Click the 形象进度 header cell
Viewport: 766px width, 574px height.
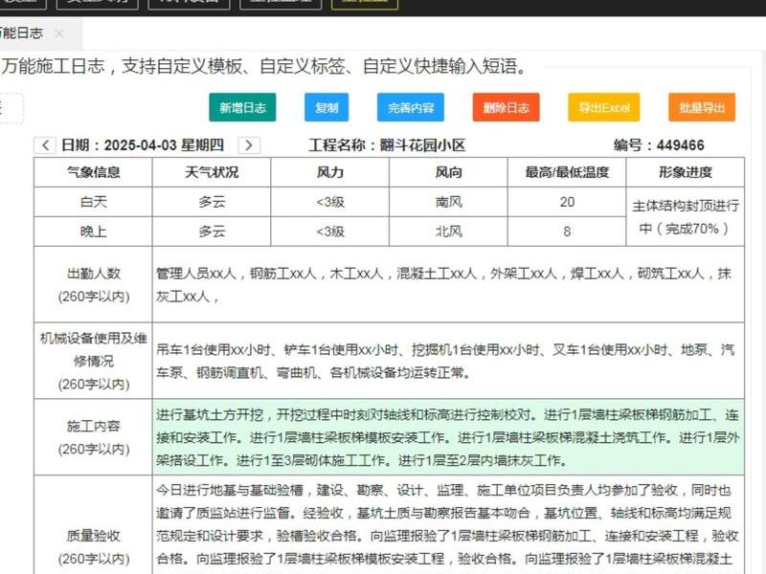click(x=685, y=172)
